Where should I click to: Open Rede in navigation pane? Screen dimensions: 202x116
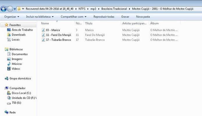[x=12, y=113]
